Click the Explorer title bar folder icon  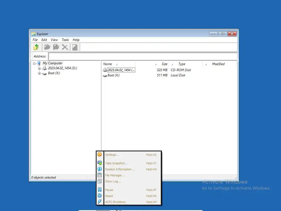click(33, 34)
